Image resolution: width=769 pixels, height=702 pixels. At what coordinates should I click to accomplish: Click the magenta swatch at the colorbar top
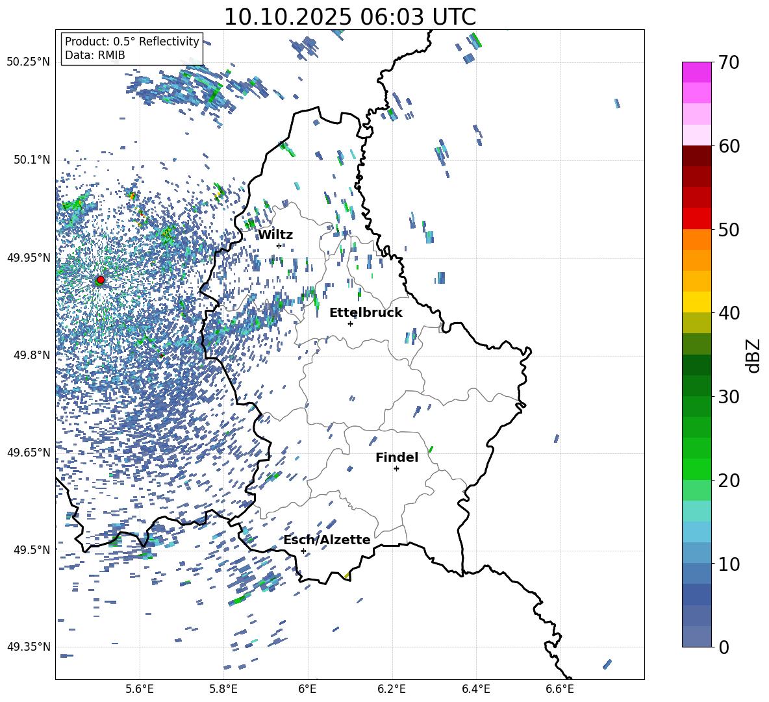[x=696, y=72]
